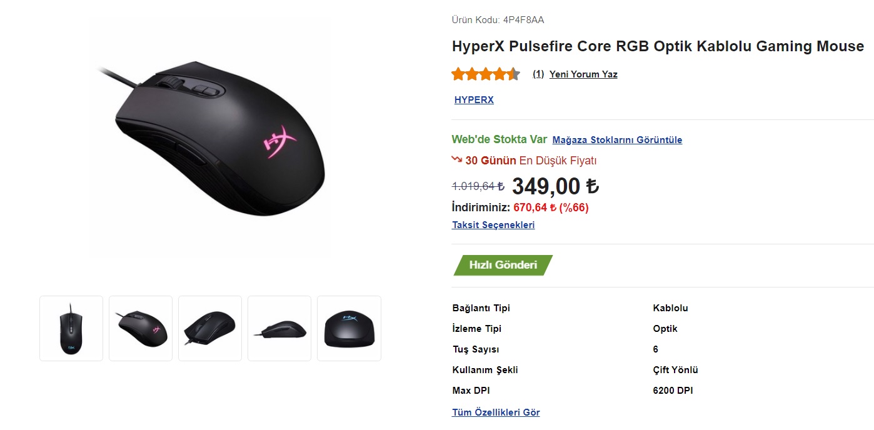Select the rear-view blue-logo mouse thumbnail
Viewport: 874px width, 430px height.
pos(349,328)
